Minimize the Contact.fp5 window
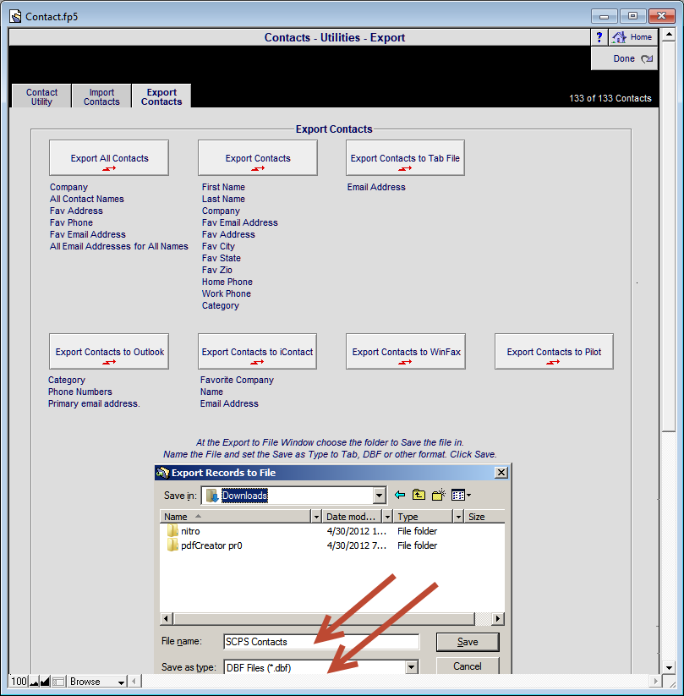This screenshot has width=684, height=696. (x=605, y=16)
